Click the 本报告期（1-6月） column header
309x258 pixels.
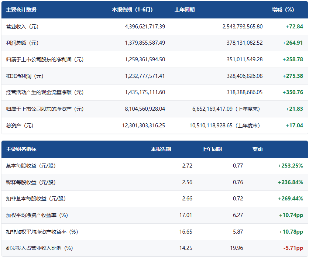[x=132, y=10]
